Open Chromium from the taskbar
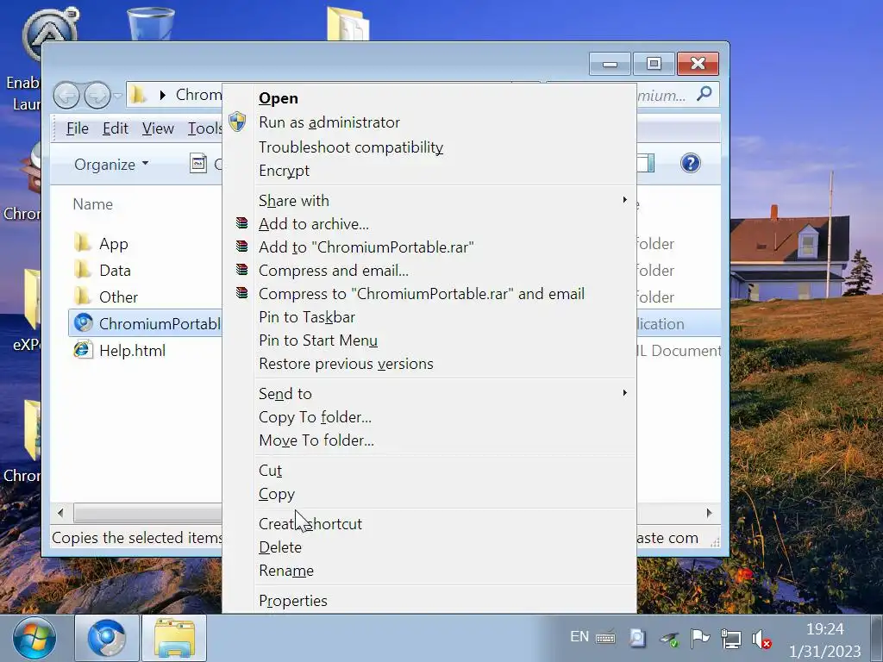 tap(106, 639)
